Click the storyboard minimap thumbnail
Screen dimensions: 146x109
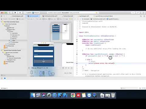click(x=61, y=32)
